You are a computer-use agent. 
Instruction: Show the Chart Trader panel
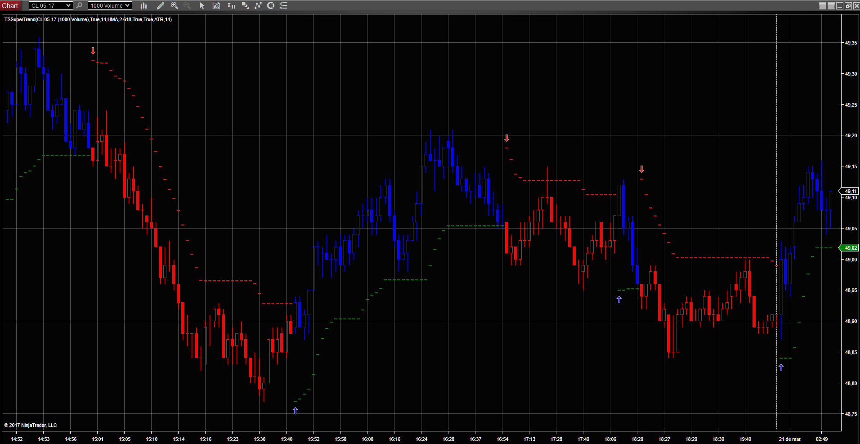[231, 6]
